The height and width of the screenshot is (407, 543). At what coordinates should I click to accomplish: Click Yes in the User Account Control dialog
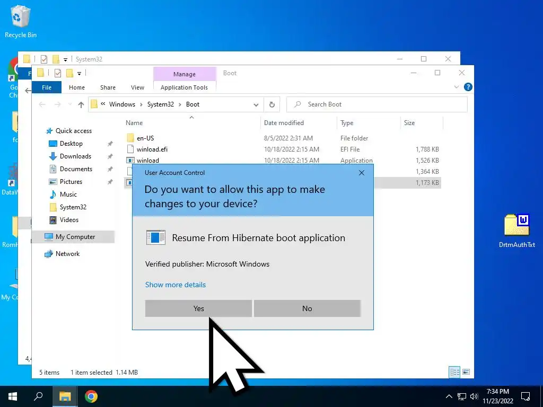pyautogui.click(x=198, y=308)
